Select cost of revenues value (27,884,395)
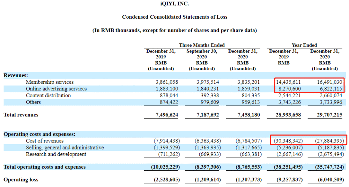Viewport: 349px width, 187px height. point(329,141)
